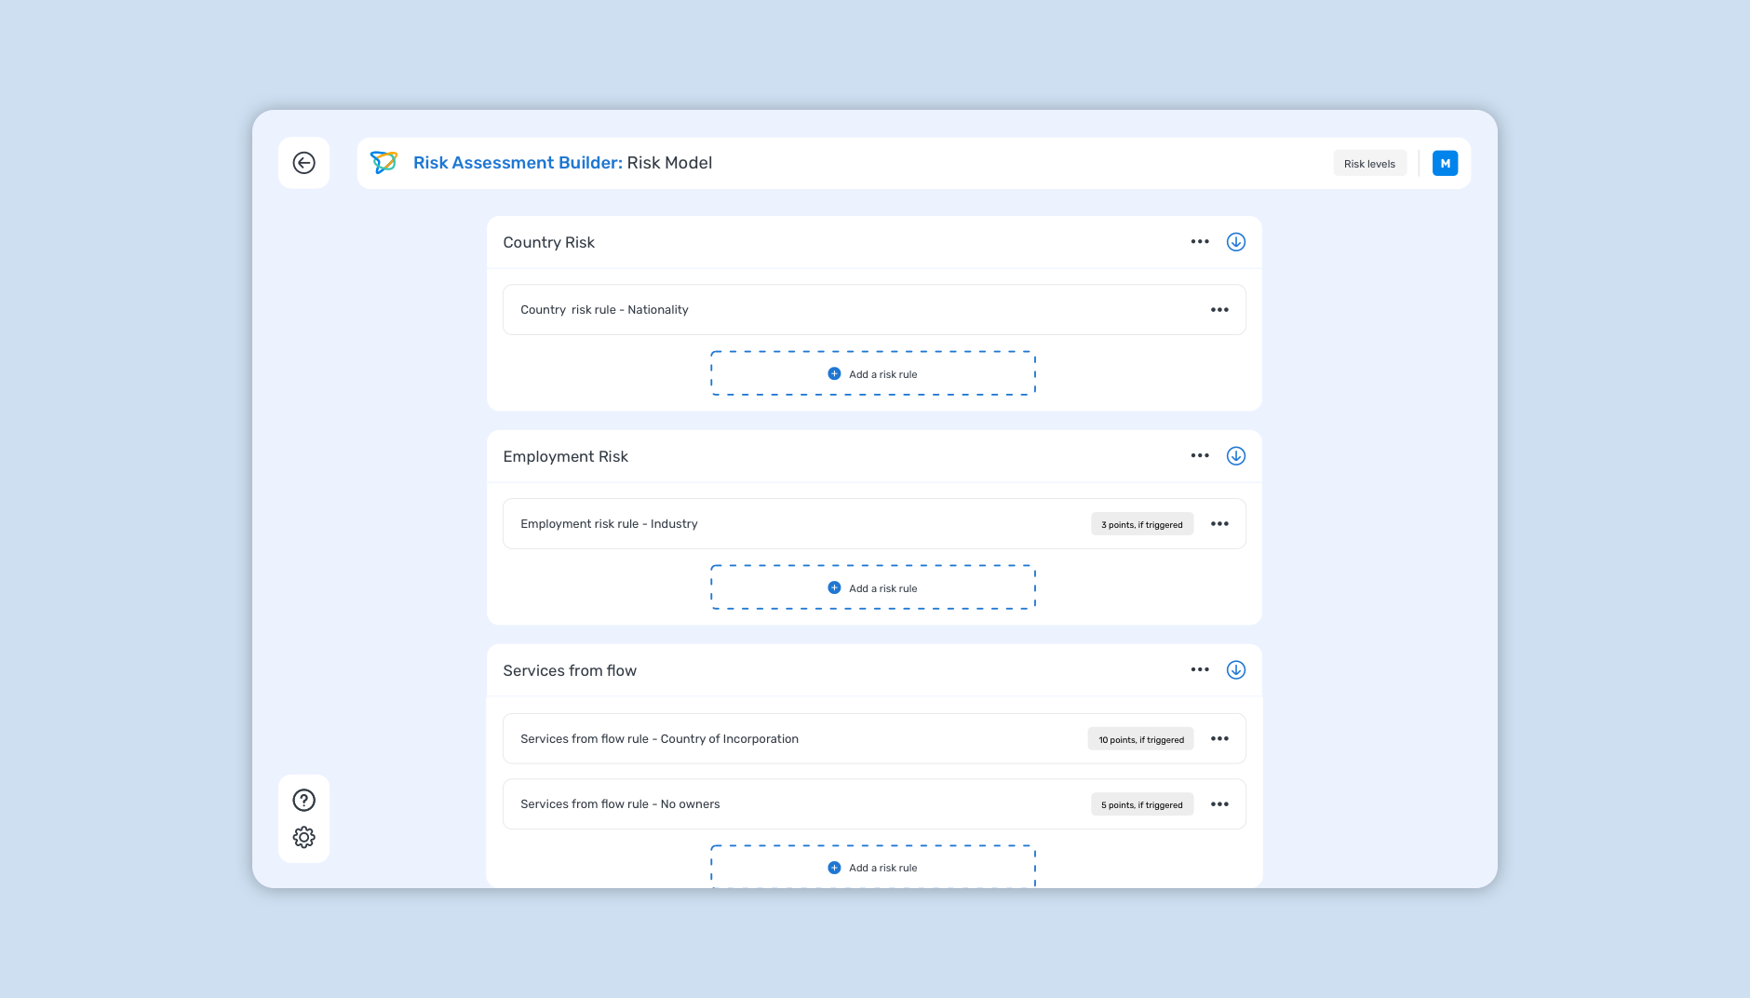Select the Country risk rule - Nationality row
This screenshot has height=998, width=1750.
pyautogui.click(x=874, y=310)
